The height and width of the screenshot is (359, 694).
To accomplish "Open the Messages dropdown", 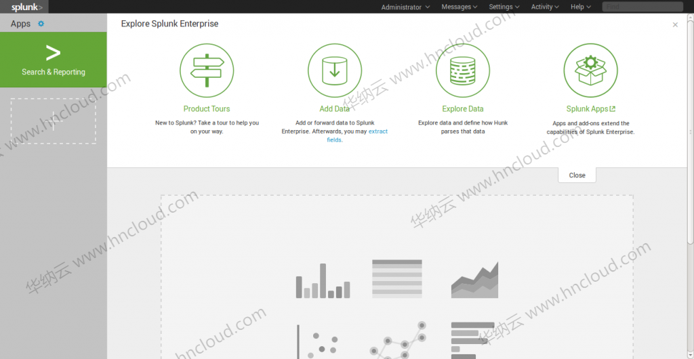I will [460, 7].
